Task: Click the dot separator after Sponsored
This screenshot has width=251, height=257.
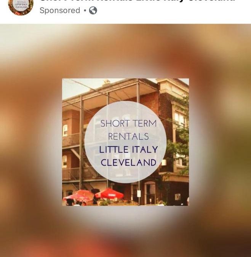Action: [x=85, y=11]
